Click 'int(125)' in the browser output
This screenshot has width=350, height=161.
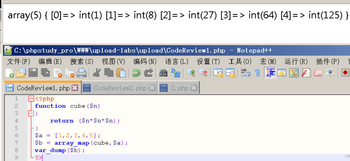click(x=325, y=15)
